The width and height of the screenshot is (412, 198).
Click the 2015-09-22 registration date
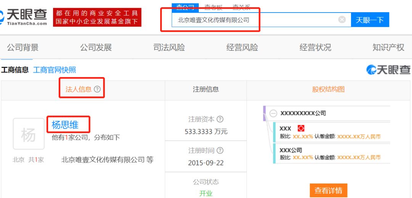tap(206, 163)
